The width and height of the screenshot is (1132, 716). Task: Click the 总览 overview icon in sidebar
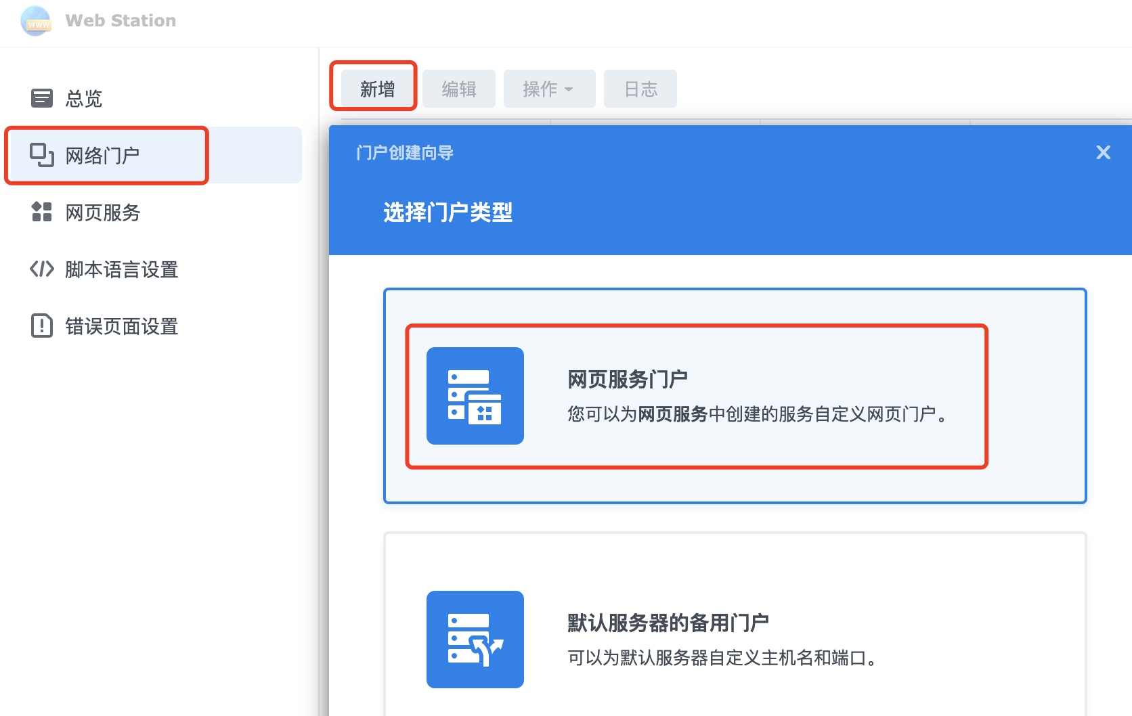pos(41,99)
